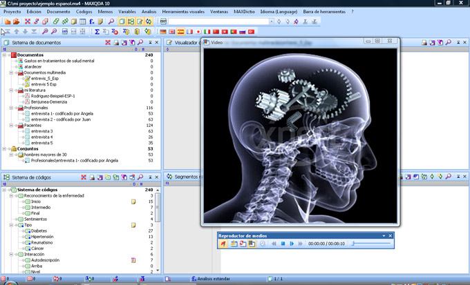Open the memo icon next to Inicio code

(x=133, y=202)
